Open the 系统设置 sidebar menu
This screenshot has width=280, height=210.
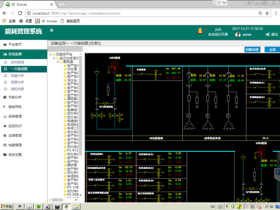pos(15,155)
